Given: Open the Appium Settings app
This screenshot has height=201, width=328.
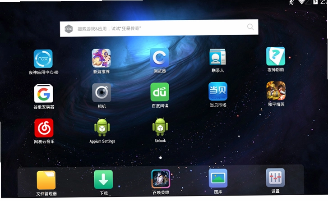Looking at the screenshot, I should [102, 128].
